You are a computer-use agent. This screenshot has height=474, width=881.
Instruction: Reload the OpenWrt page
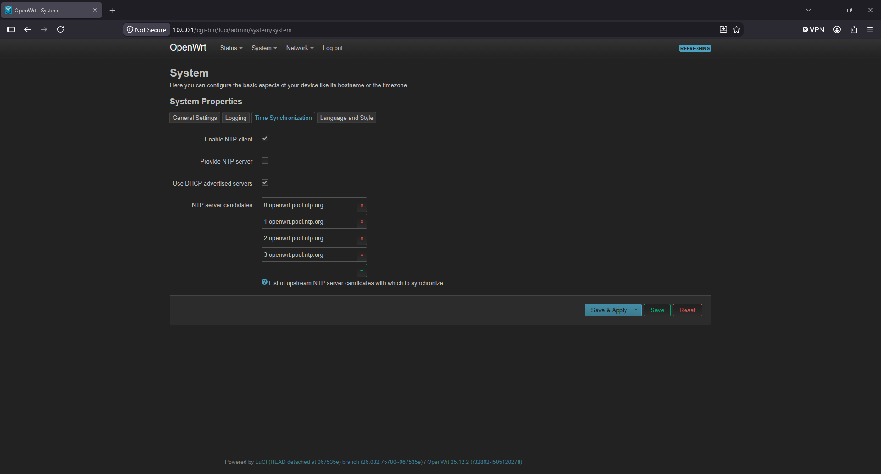coord(61,29)
